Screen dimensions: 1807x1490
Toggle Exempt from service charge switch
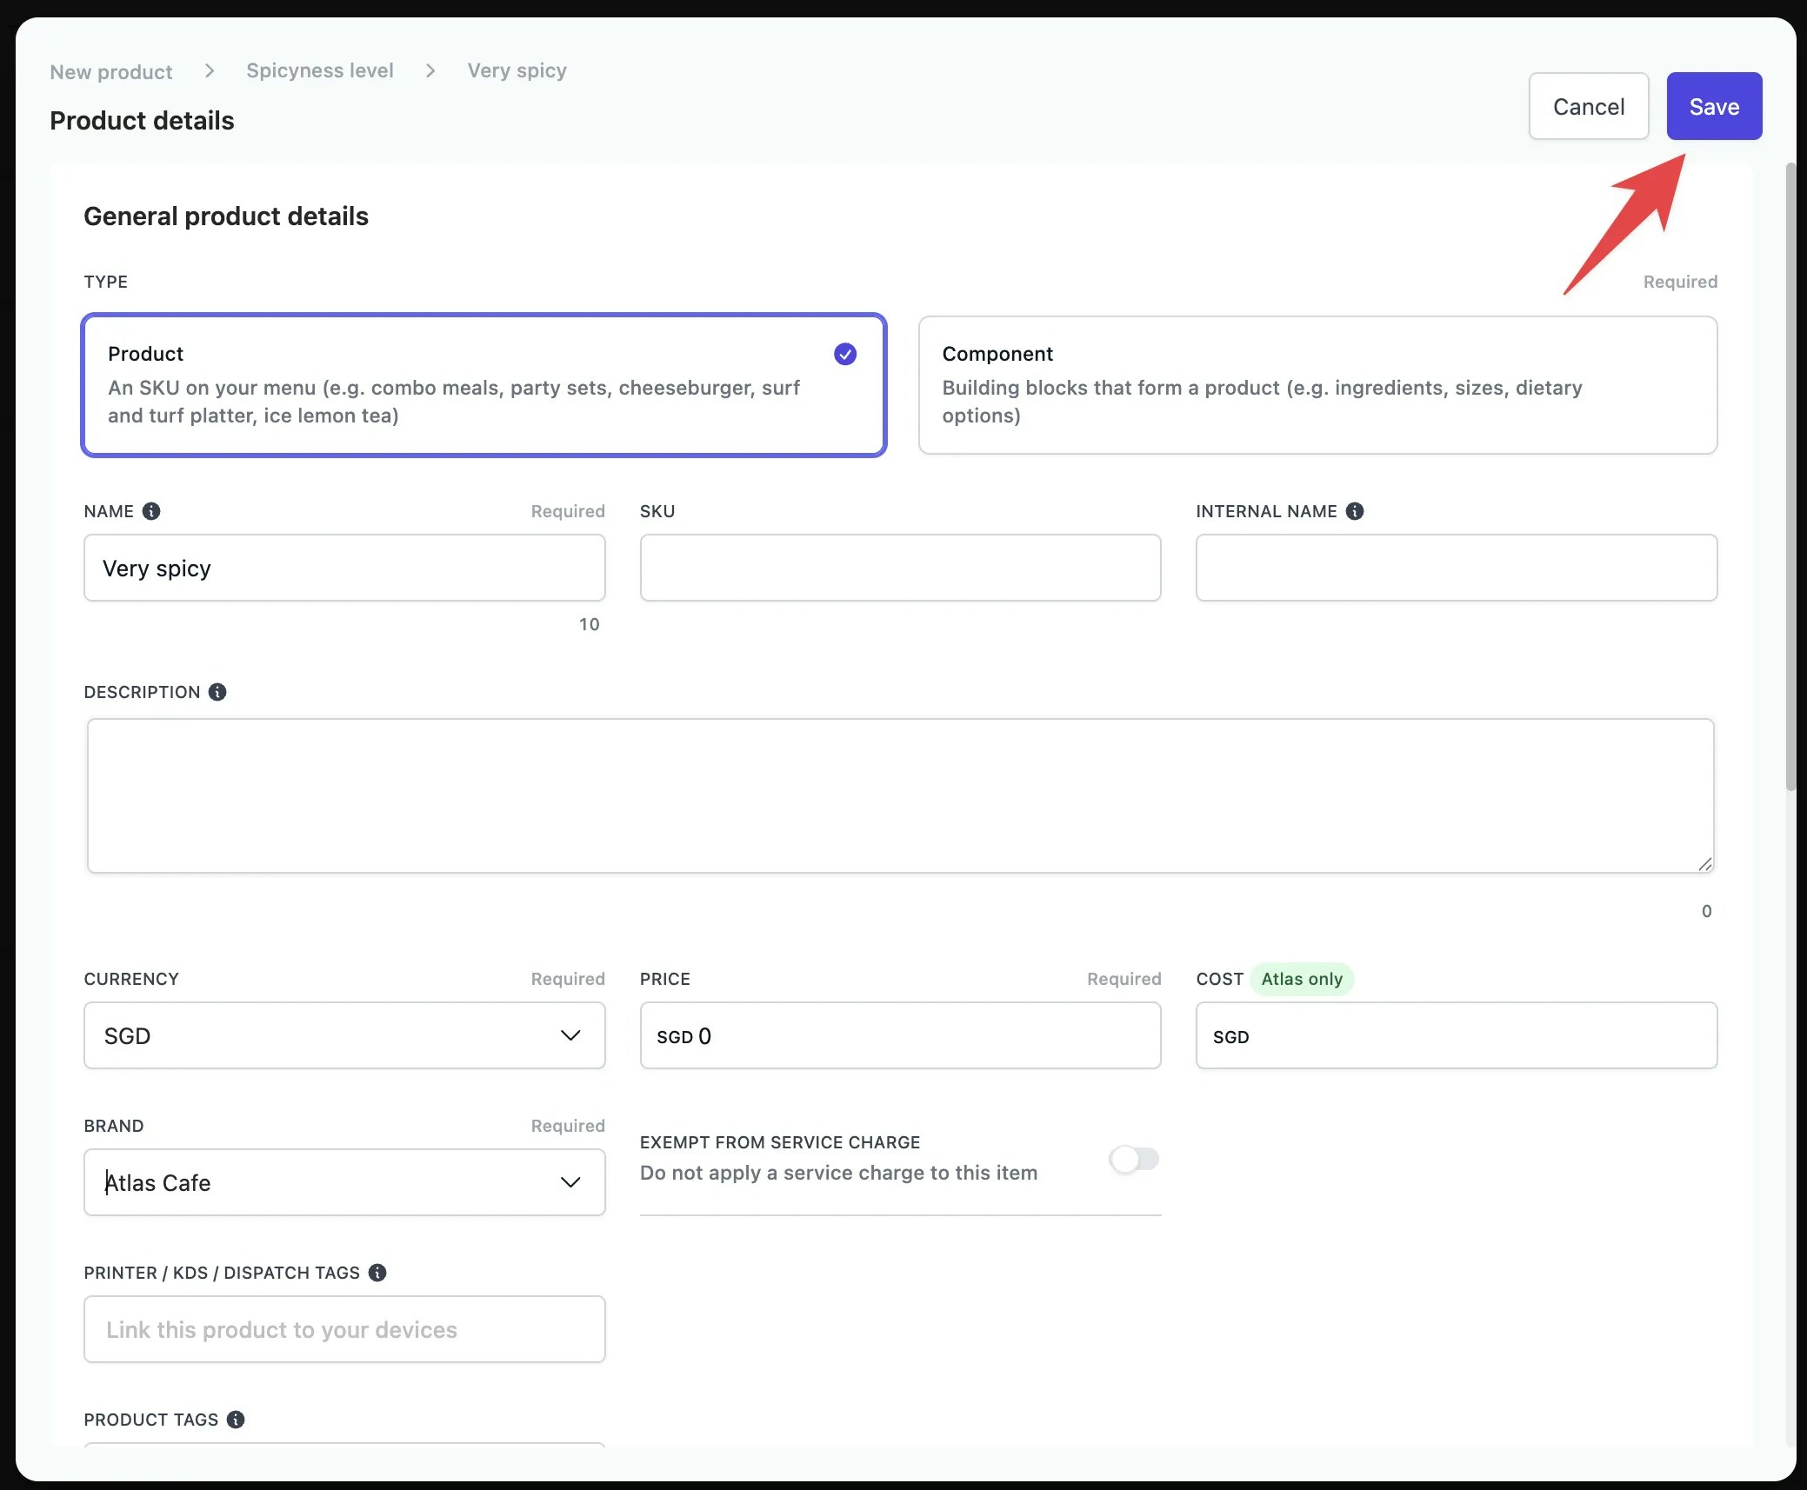click(1134, 1159)
